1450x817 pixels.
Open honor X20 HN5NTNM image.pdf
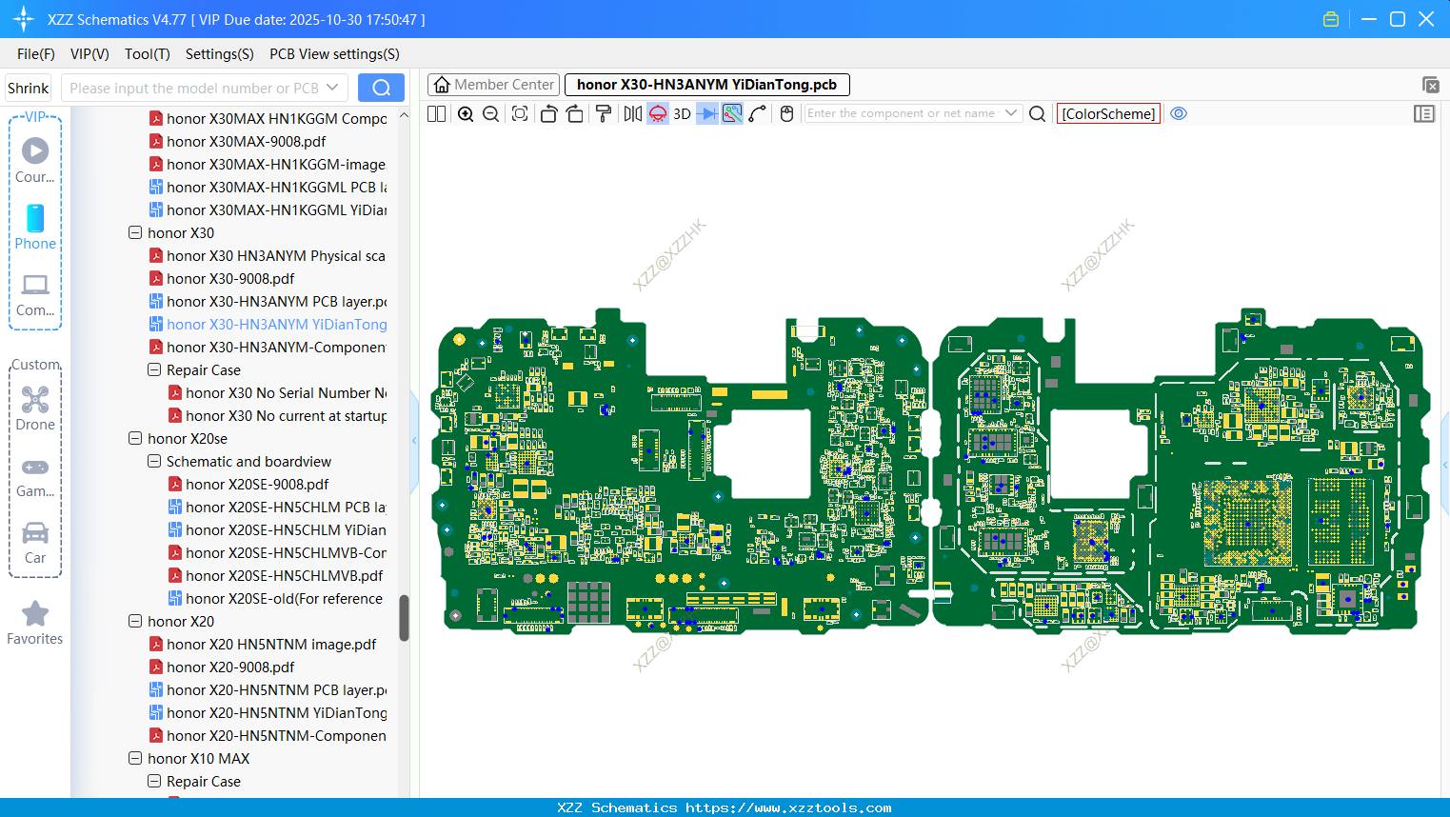[x=263, y=644]
